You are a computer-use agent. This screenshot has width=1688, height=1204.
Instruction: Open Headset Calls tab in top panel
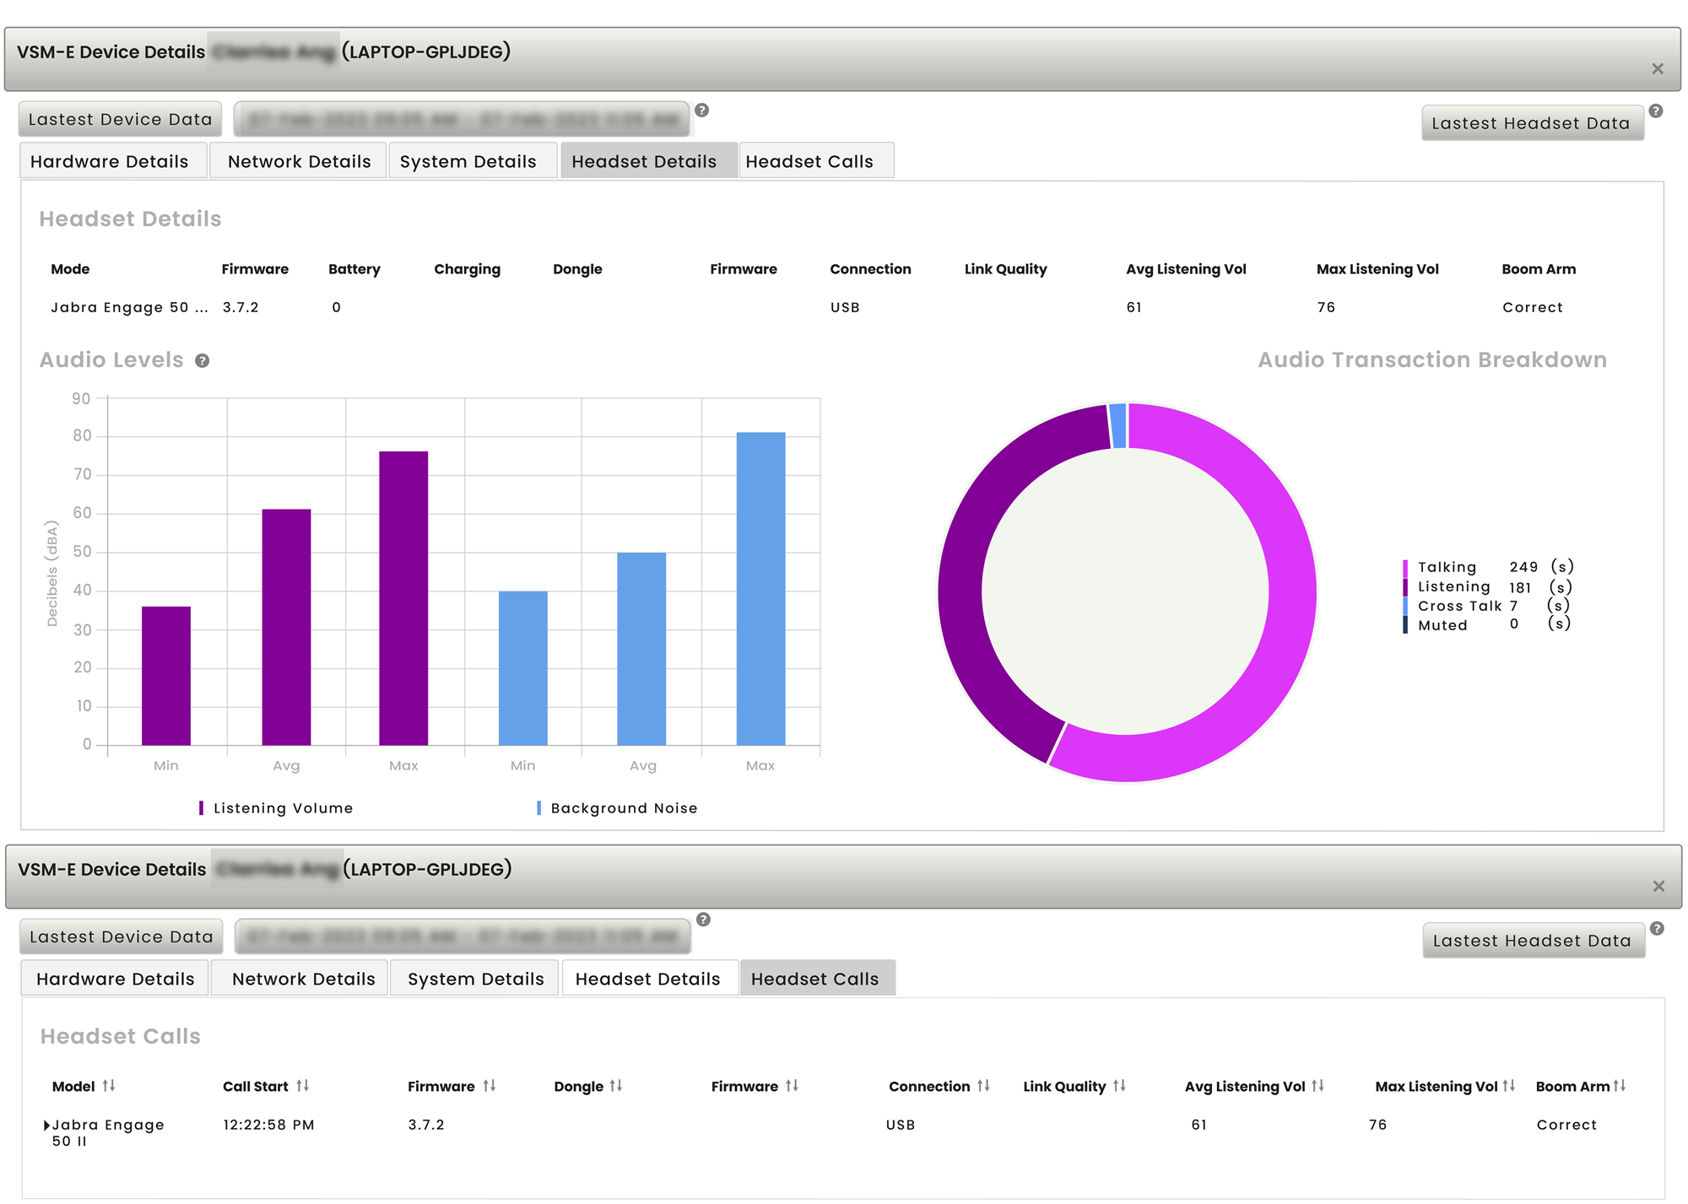[809, 161]
